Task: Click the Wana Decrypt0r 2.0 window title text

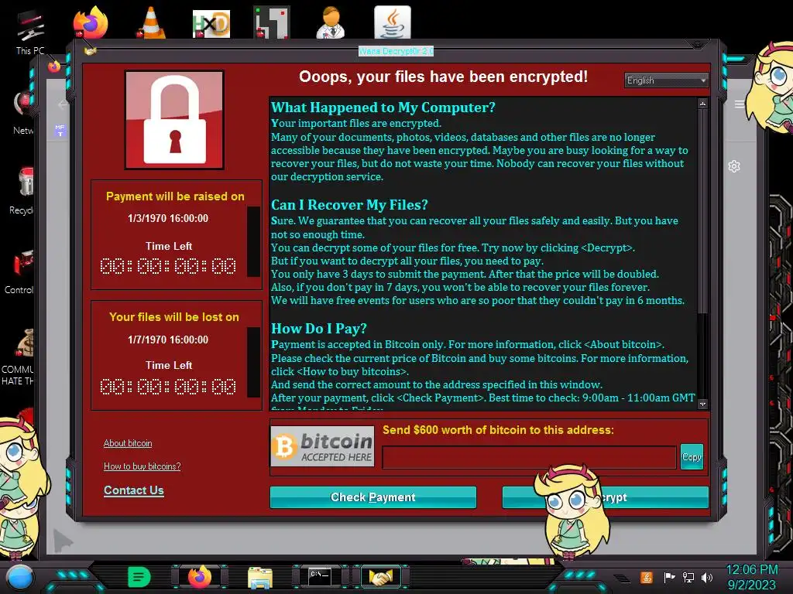Action: [396, 51]
